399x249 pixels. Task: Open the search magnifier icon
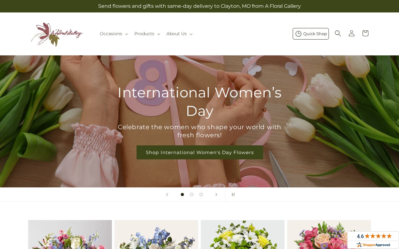338,33
